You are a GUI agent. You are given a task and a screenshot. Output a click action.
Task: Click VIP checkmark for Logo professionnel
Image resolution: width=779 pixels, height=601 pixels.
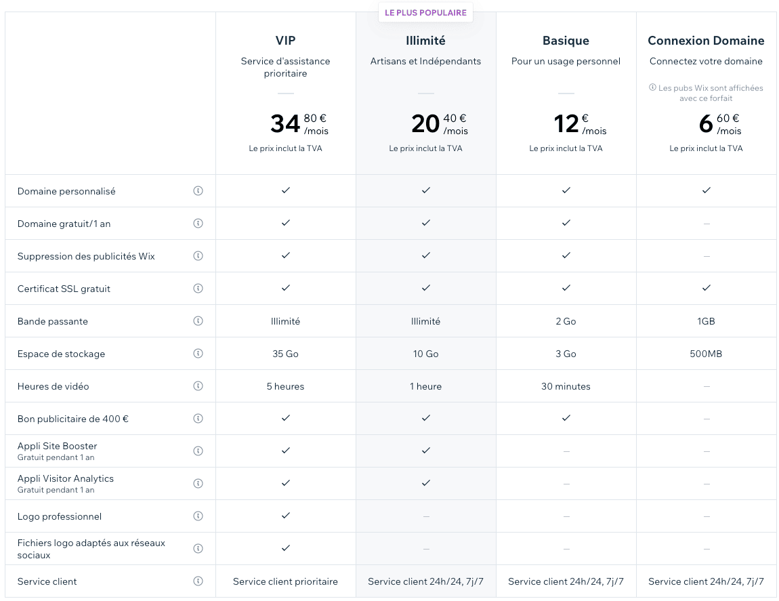point(285,516)
